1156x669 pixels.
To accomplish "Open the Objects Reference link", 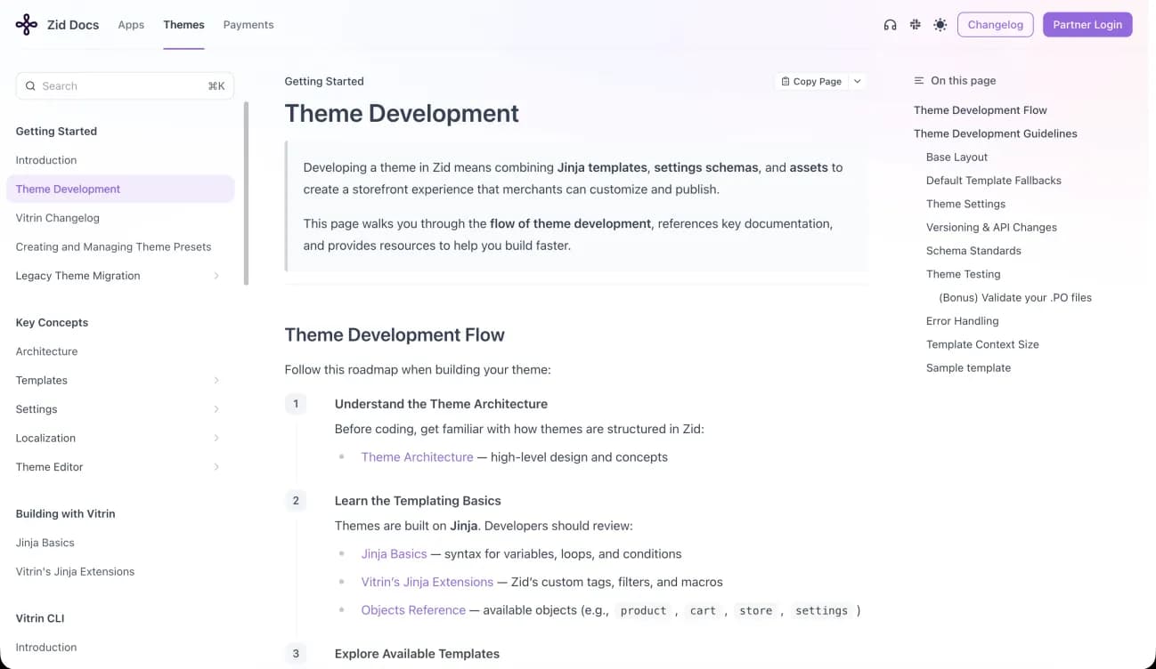I will [x=413, y=610].
